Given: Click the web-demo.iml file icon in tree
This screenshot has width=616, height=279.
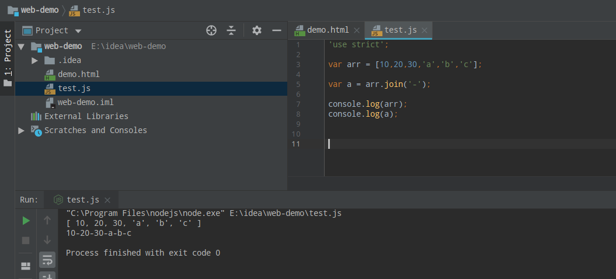Looking at the screenshot, I should (x=50, y=103).
